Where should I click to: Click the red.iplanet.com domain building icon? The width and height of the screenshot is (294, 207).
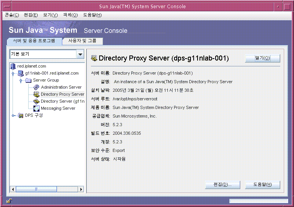pos(13,66)
